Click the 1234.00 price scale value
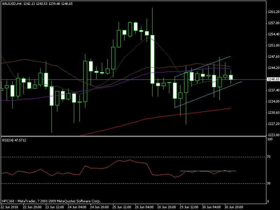This screenshot has height=210, width=280. (274, 101)
